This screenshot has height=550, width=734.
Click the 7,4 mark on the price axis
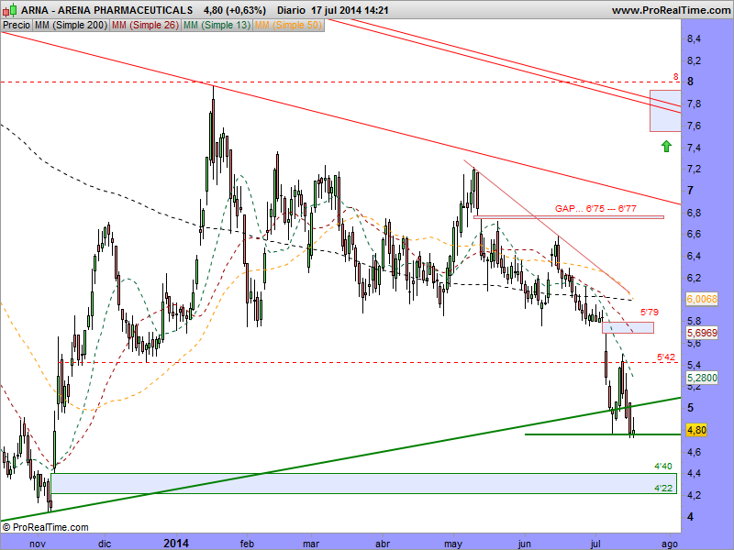pyautogui.click(x=694, y=148)
